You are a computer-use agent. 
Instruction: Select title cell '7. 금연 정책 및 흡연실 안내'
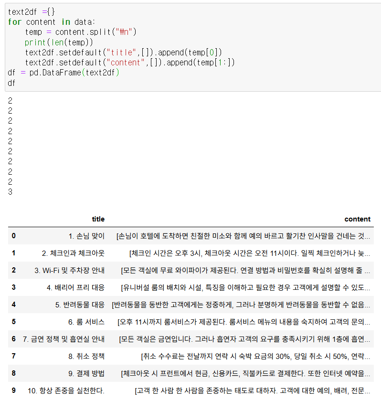(63, 339)
